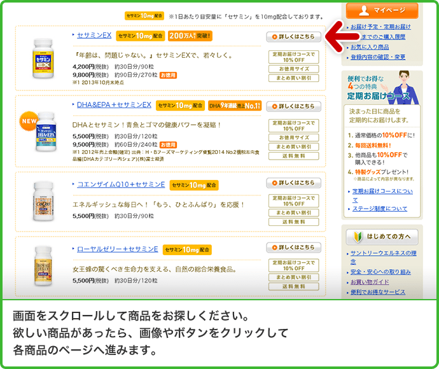Open the マイページ button
The width and height of the screenshot is (439, 369).
click(x=382, y=11)
